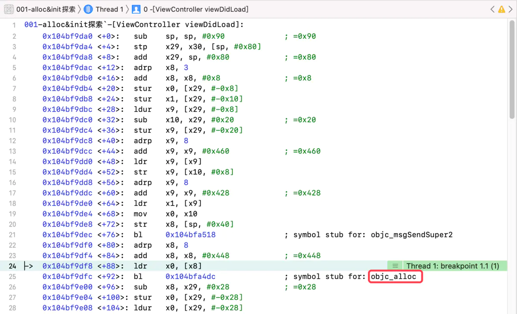Click address 0x104bf9df8 on the current line
Screen dimensions: 517x314
(68, 266)
